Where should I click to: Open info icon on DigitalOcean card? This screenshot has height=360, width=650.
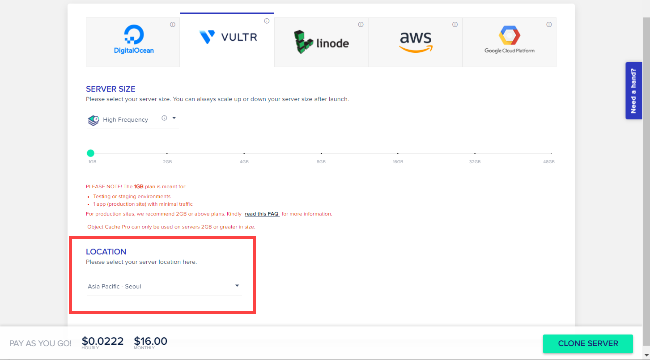[173, 25]
